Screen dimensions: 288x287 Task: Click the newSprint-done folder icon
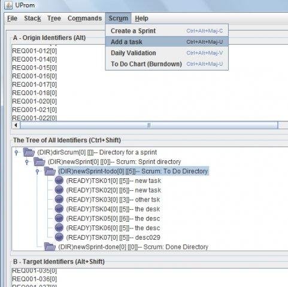[x=50, y=247]
